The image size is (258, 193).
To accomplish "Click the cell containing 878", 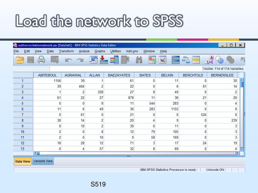I will pyautogui.click(x=119, y=98).
